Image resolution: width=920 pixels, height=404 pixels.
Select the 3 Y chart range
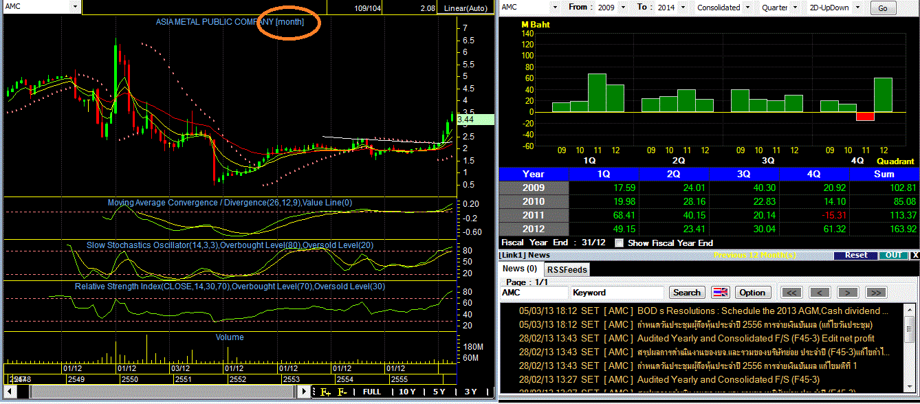(470, 392)
